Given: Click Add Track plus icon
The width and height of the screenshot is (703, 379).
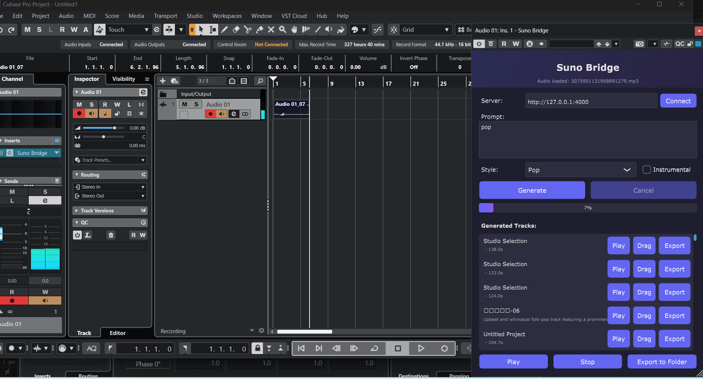Looking at the screenshot, I should 163,81.
